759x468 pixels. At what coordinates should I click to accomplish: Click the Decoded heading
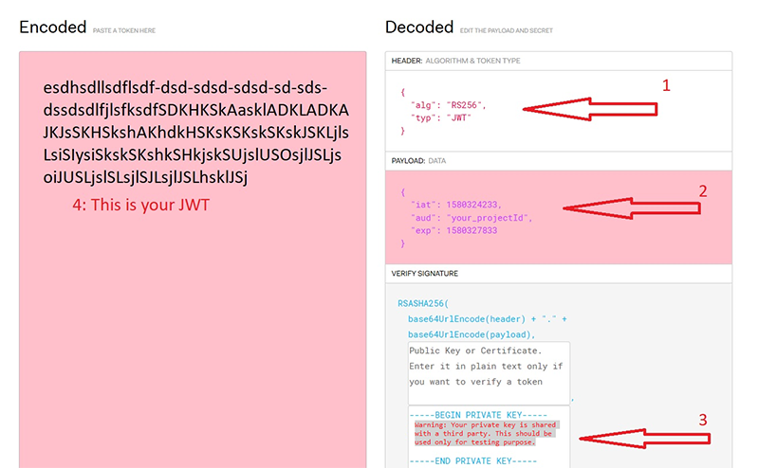coord(419,27)
